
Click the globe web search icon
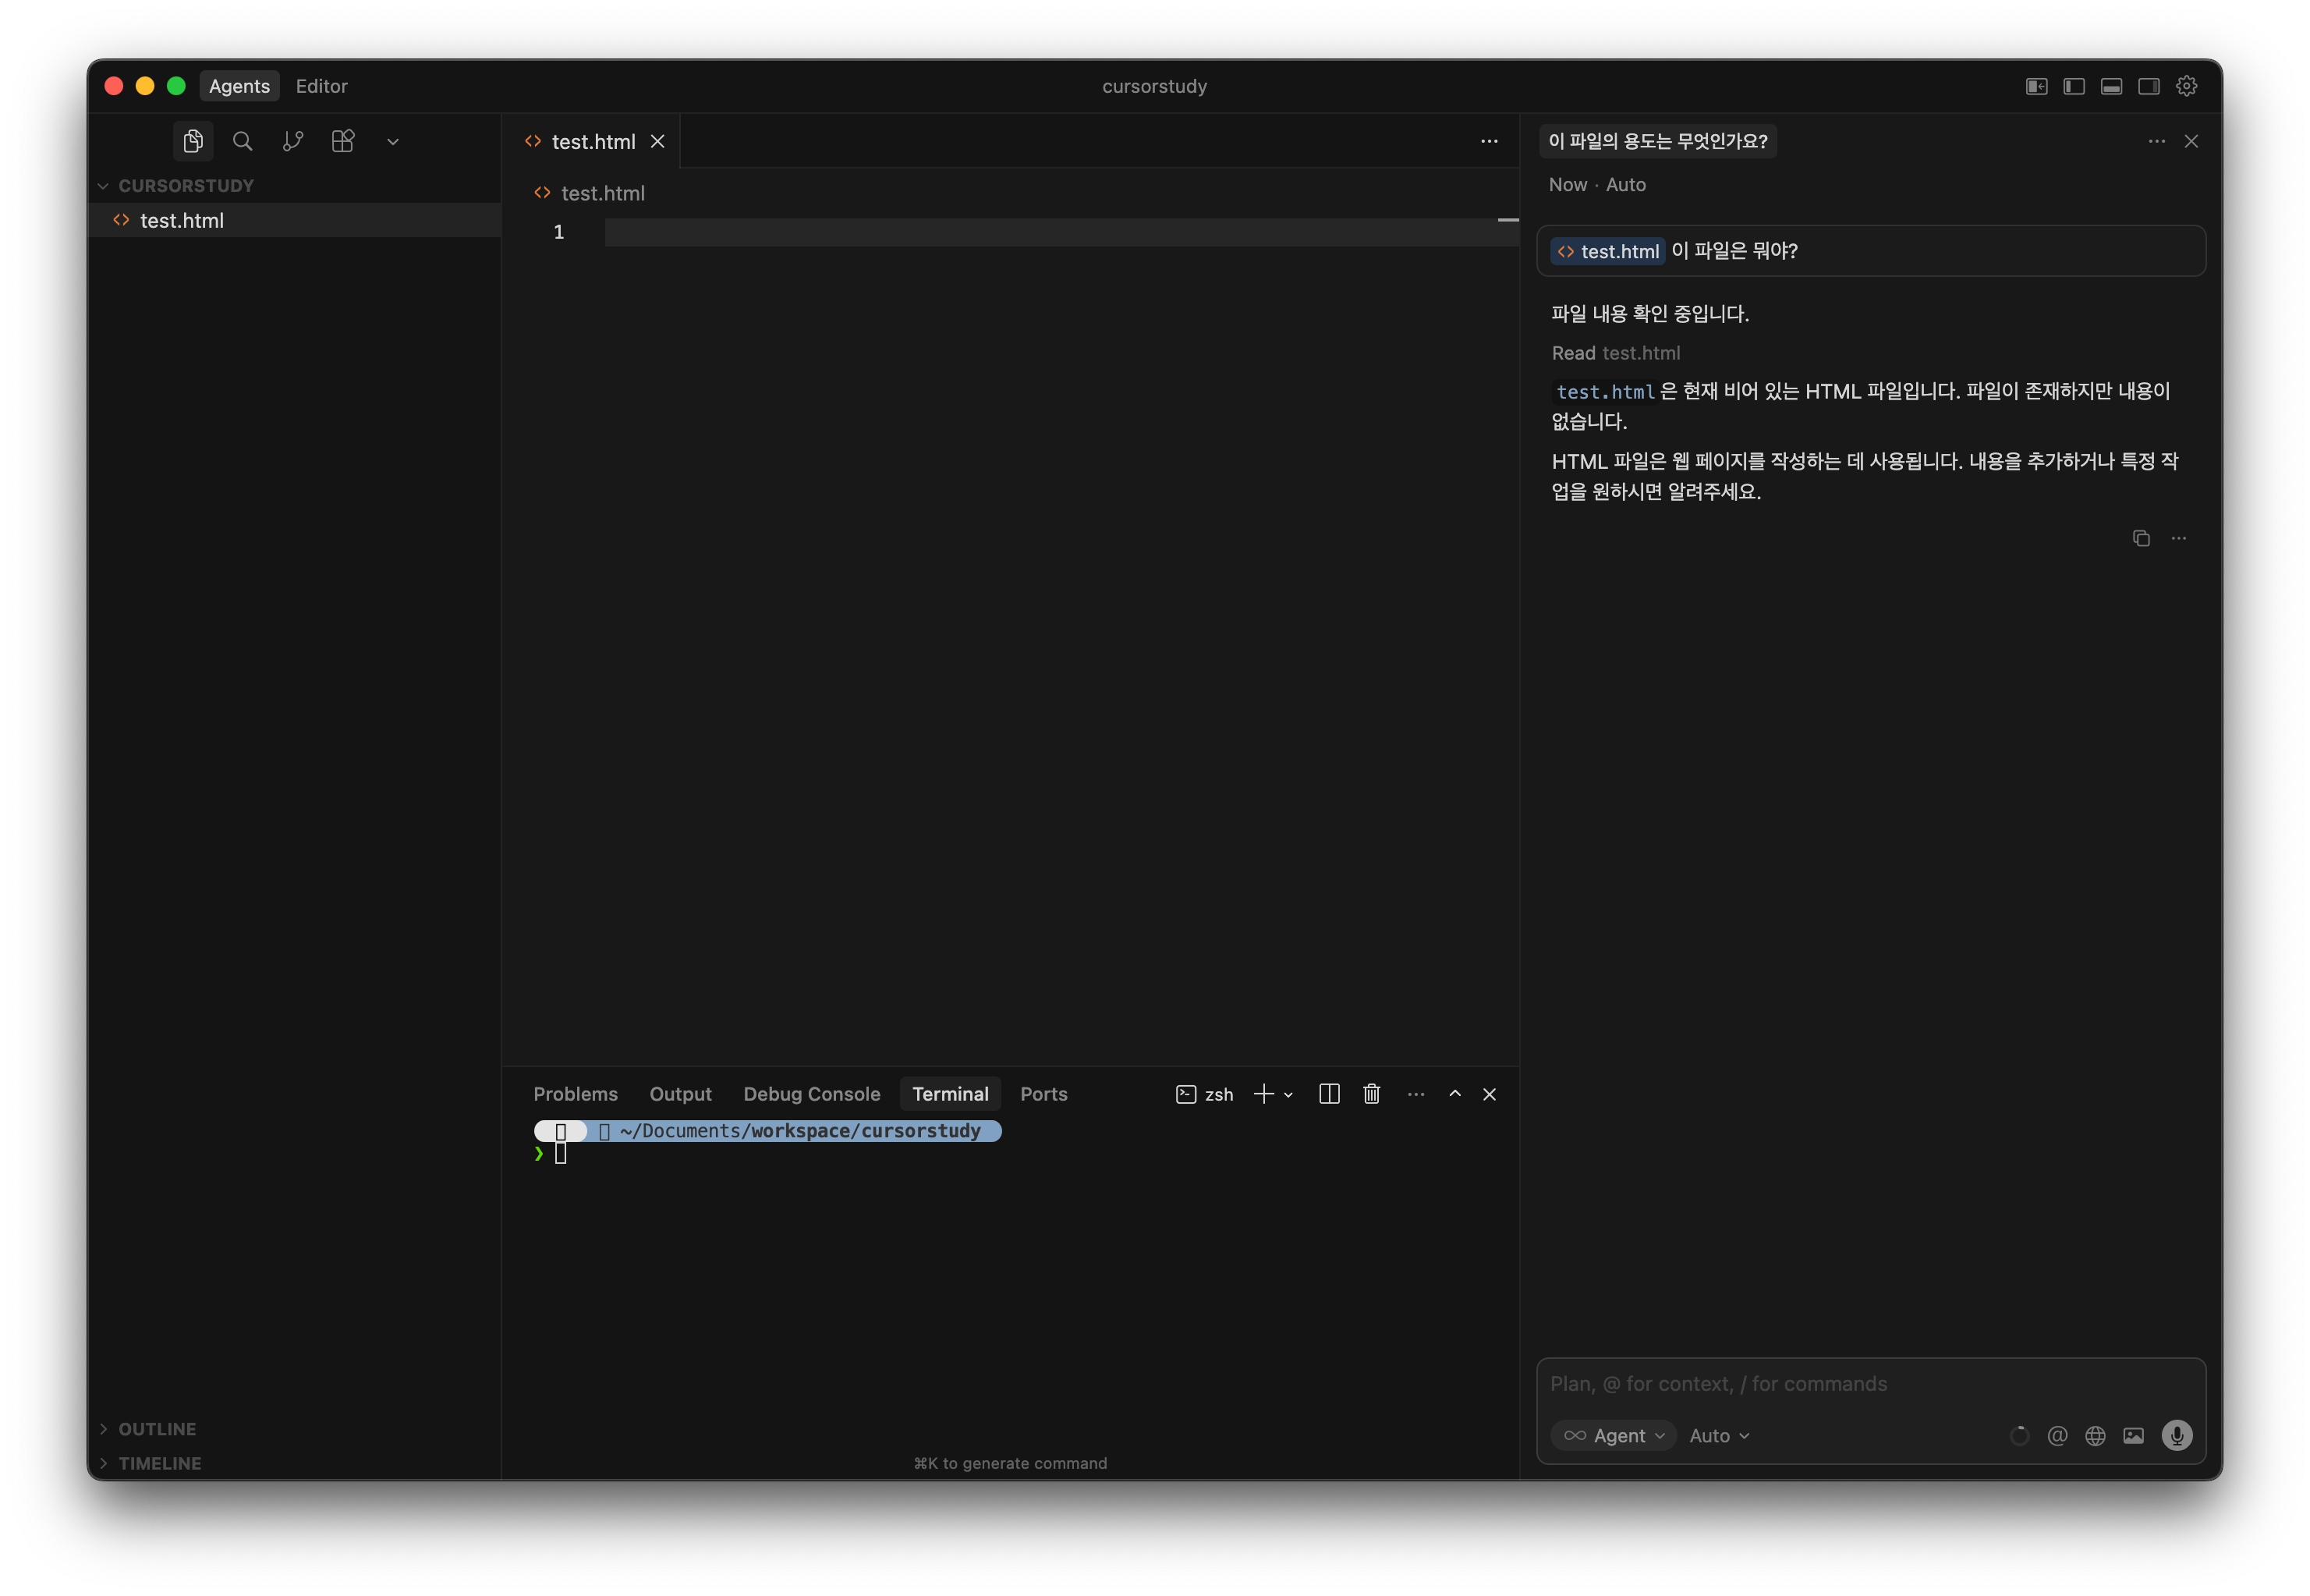2095,1436
